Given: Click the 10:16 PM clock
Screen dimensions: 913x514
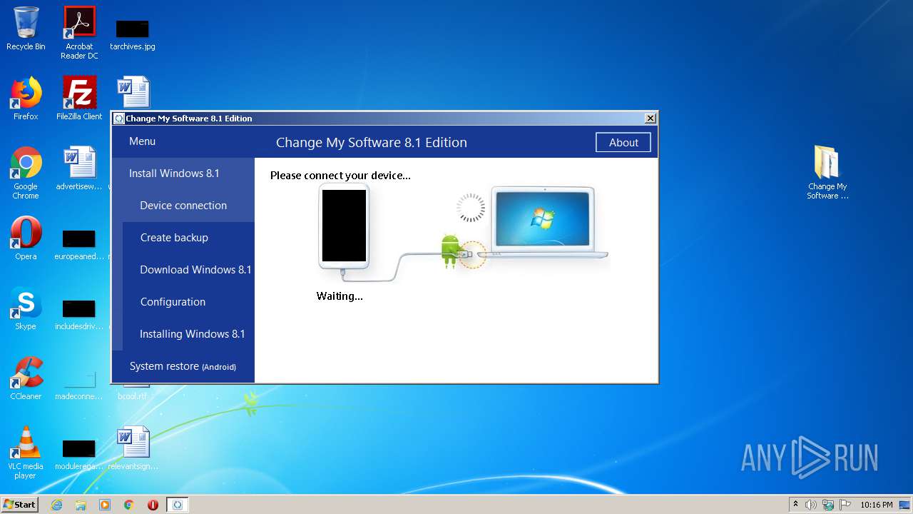Looking at the screenshot, I should (x=876, y=505).
